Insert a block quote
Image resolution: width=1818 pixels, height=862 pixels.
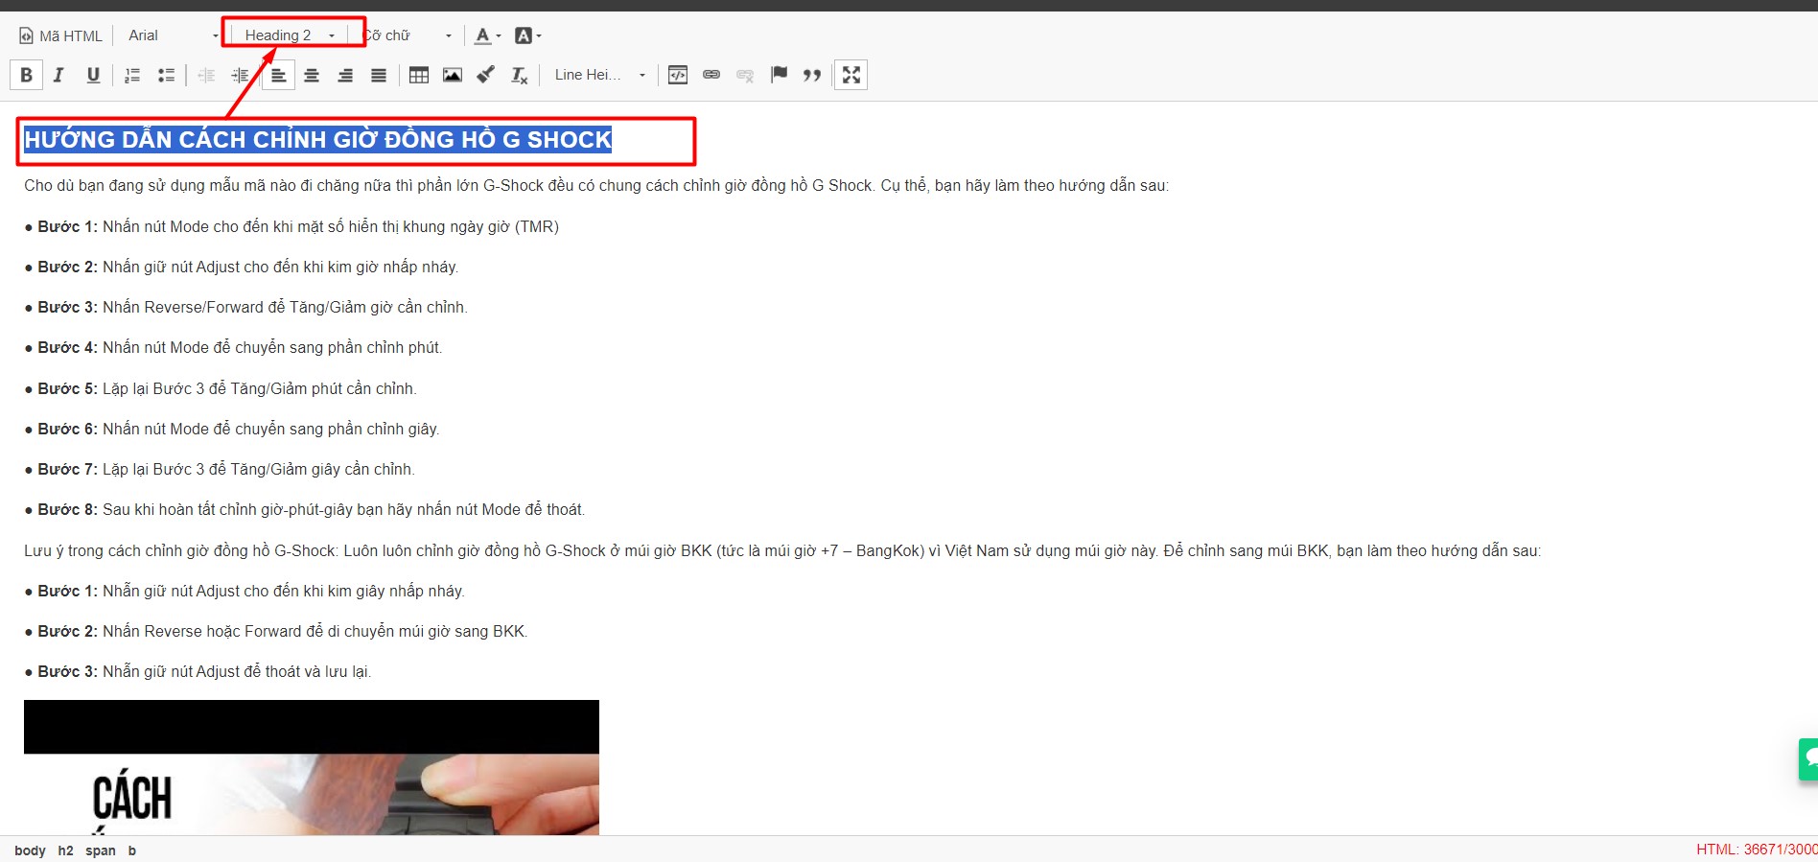(812, 75)
